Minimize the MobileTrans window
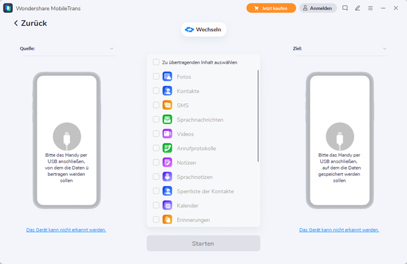This screenshot has height=264, width=407. click(383, 8)
